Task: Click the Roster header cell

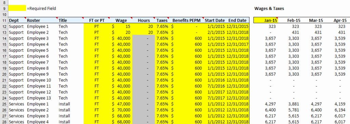Action: click(x=42, y=20)
